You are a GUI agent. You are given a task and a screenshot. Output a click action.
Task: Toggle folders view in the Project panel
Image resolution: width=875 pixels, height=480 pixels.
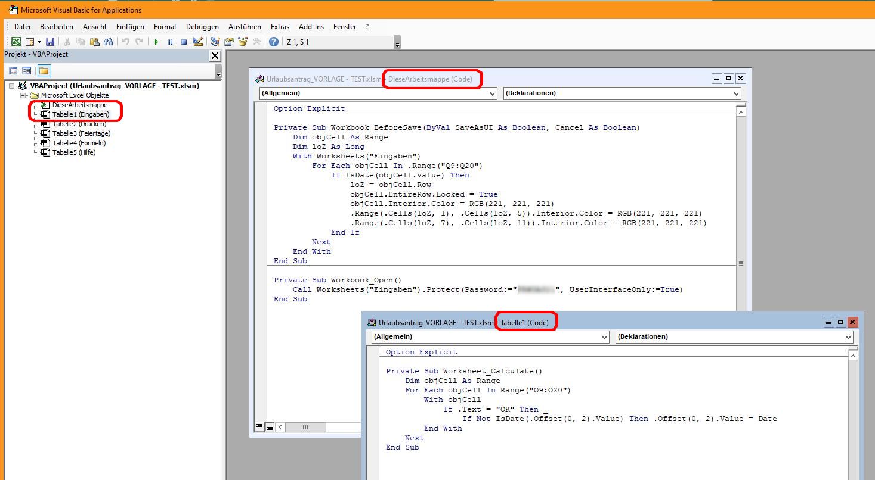(44, 71)
